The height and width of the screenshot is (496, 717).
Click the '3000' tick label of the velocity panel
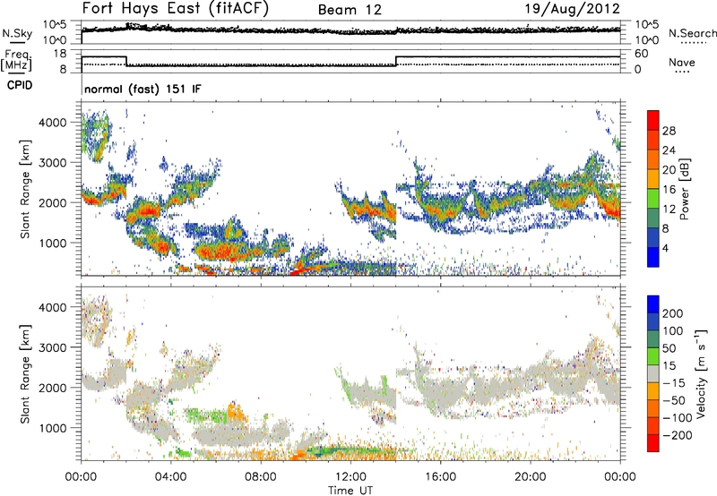coord(53,347)
